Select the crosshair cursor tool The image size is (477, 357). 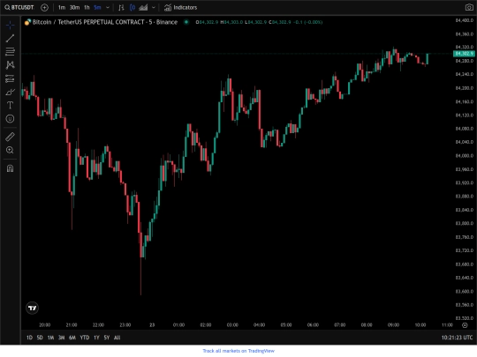[10, 25]
